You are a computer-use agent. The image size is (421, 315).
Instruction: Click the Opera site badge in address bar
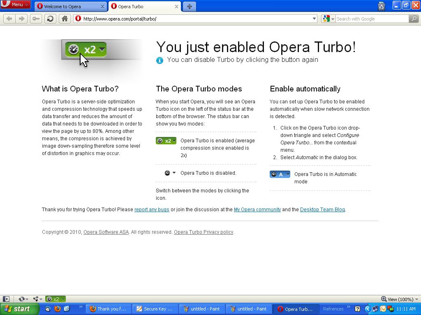78,18
